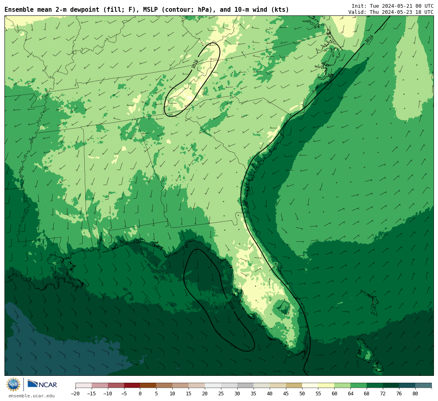Screen dimensions: 438x401
Task: Pick the colorbar swatch between 35 and 40
Action: [x=262, y=386]
